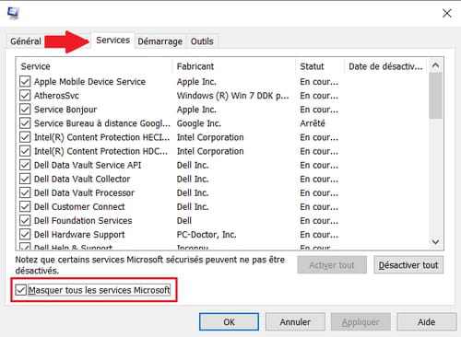Uncheck Dell Customer Connect checkbox
Screen dimensions: 461x337
pyautogui.click(x=25, y=206)
